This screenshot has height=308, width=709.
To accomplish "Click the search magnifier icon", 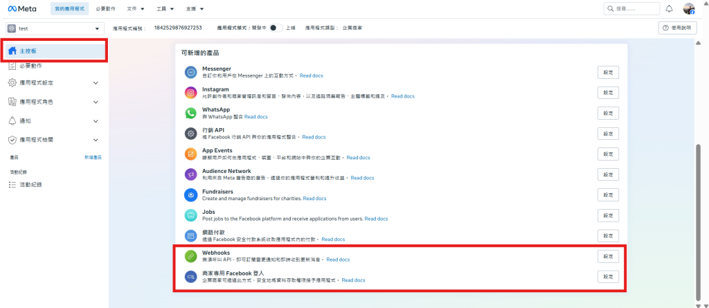I will click(611, 8).
